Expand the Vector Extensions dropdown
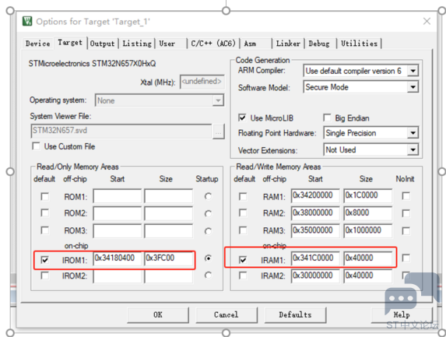Image resolution: width=446 pixels, height=337 pixels. 413,149
